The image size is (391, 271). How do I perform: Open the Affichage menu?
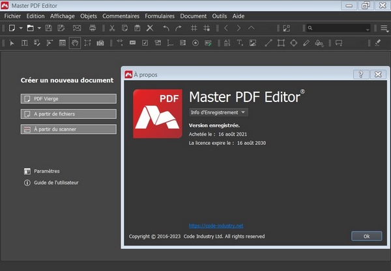click(63, 16)
